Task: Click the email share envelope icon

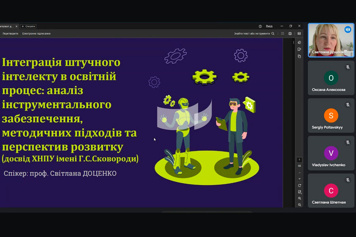Action: pos(299,34)
